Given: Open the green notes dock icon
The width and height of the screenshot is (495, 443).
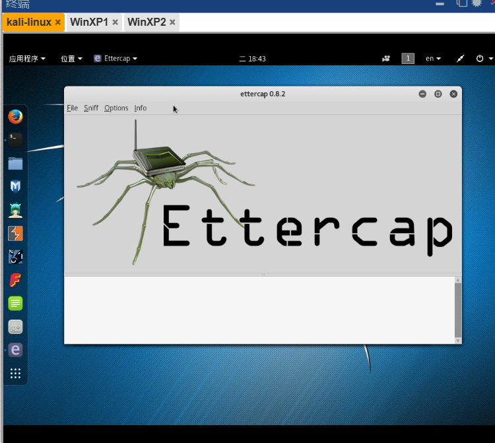Looking at the screenshot, I should (15, 304).
